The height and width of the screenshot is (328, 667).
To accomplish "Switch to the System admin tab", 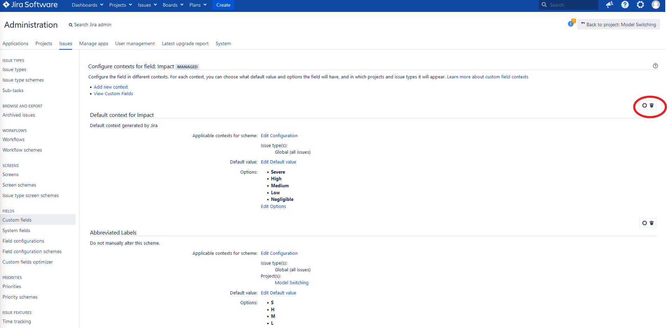I will (x=223, y=43).
